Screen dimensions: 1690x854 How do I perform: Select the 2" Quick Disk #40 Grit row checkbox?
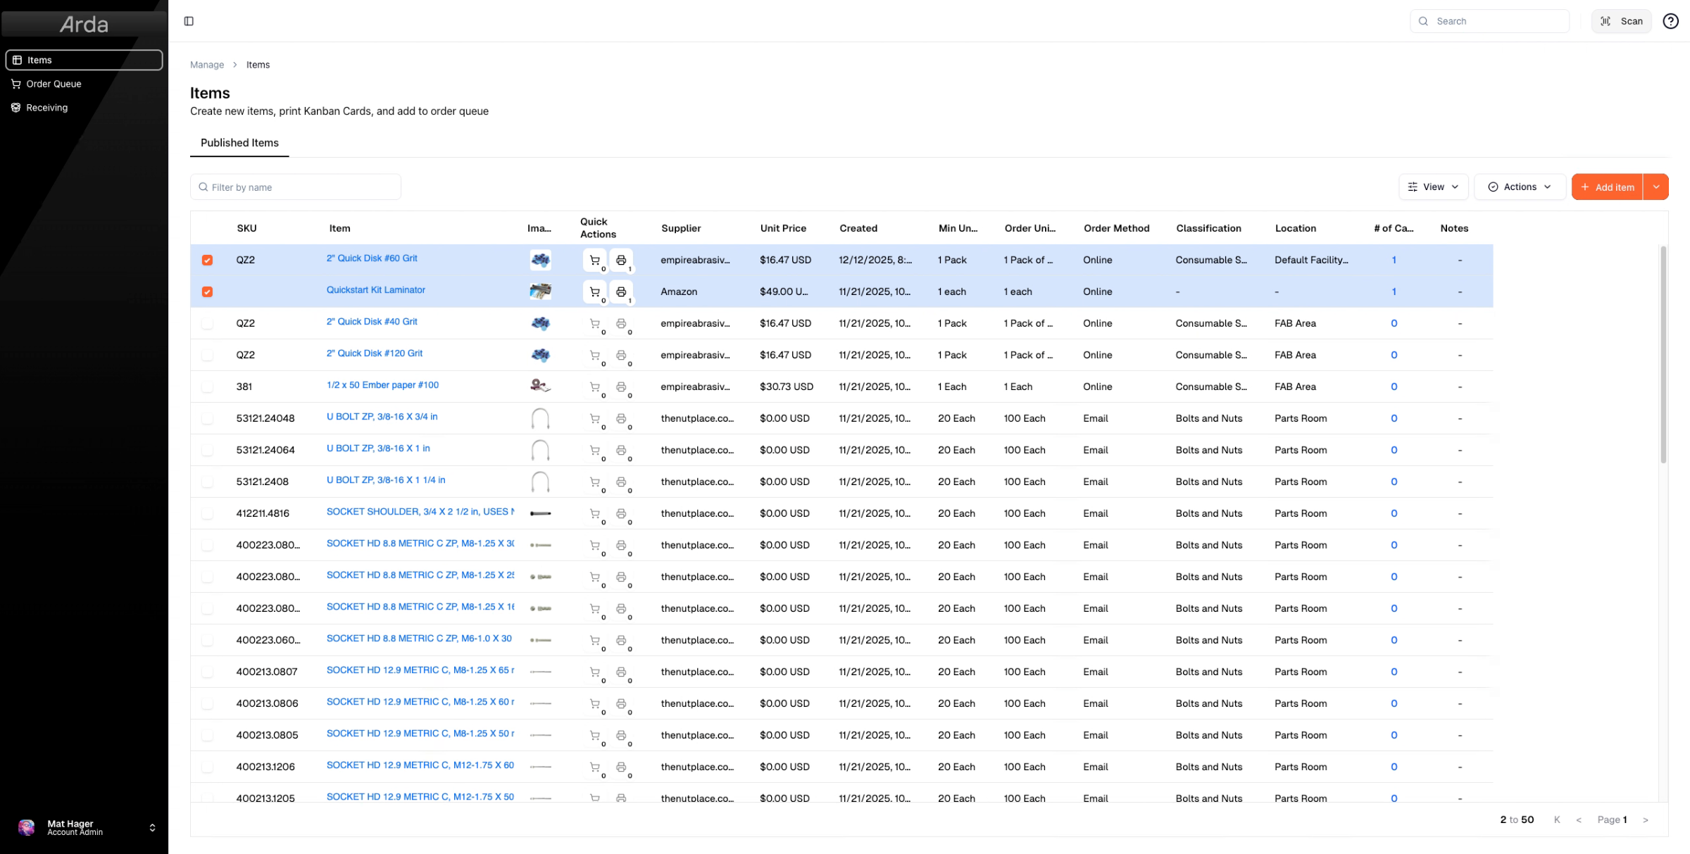(207, 323)
